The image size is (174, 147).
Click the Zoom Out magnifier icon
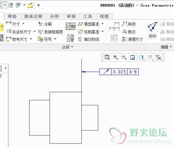pos(124,57)
